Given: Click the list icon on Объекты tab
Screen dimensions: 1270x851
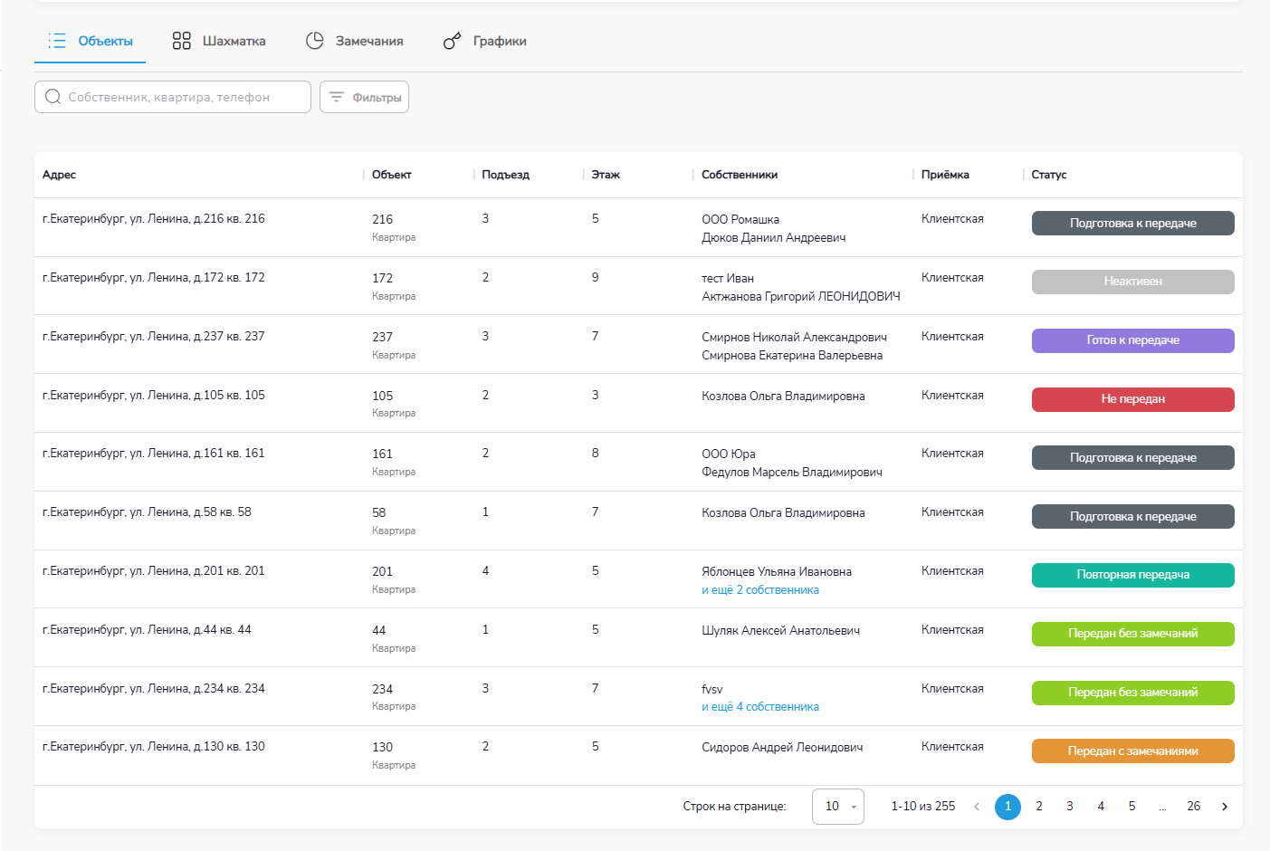Looking at the screenshot, I should coord(57,41).
